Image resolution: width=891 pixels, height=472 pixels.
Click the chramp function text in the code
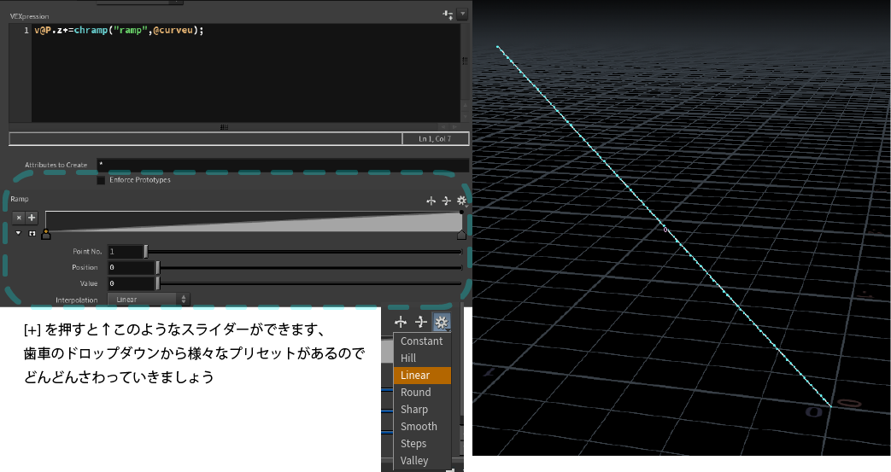coord(91,31)
